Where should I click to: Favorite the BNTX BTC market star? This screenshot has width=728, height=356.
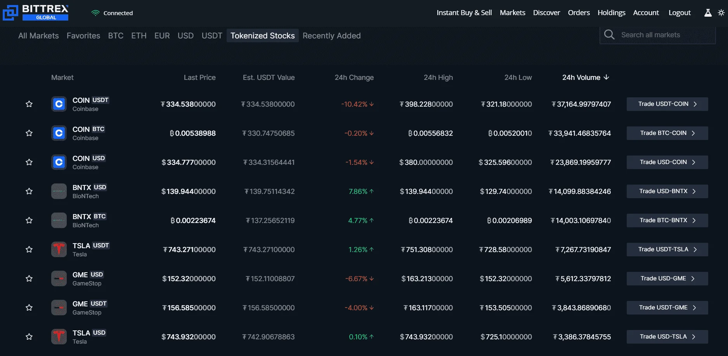pos(29,220)
